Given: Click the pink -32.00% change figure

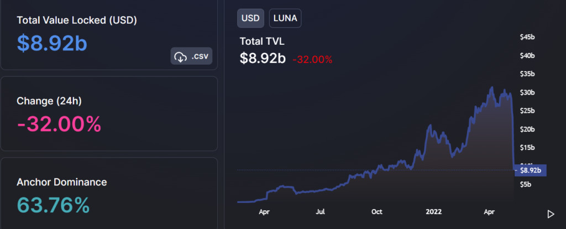Looking at the screenshot, I should [59, 124].
